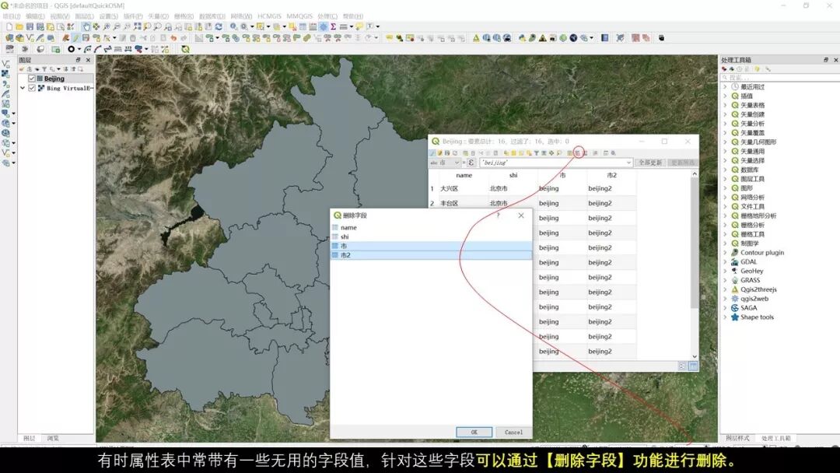Click the Redo arrow in digitizing toolbar

click(184, 38)
